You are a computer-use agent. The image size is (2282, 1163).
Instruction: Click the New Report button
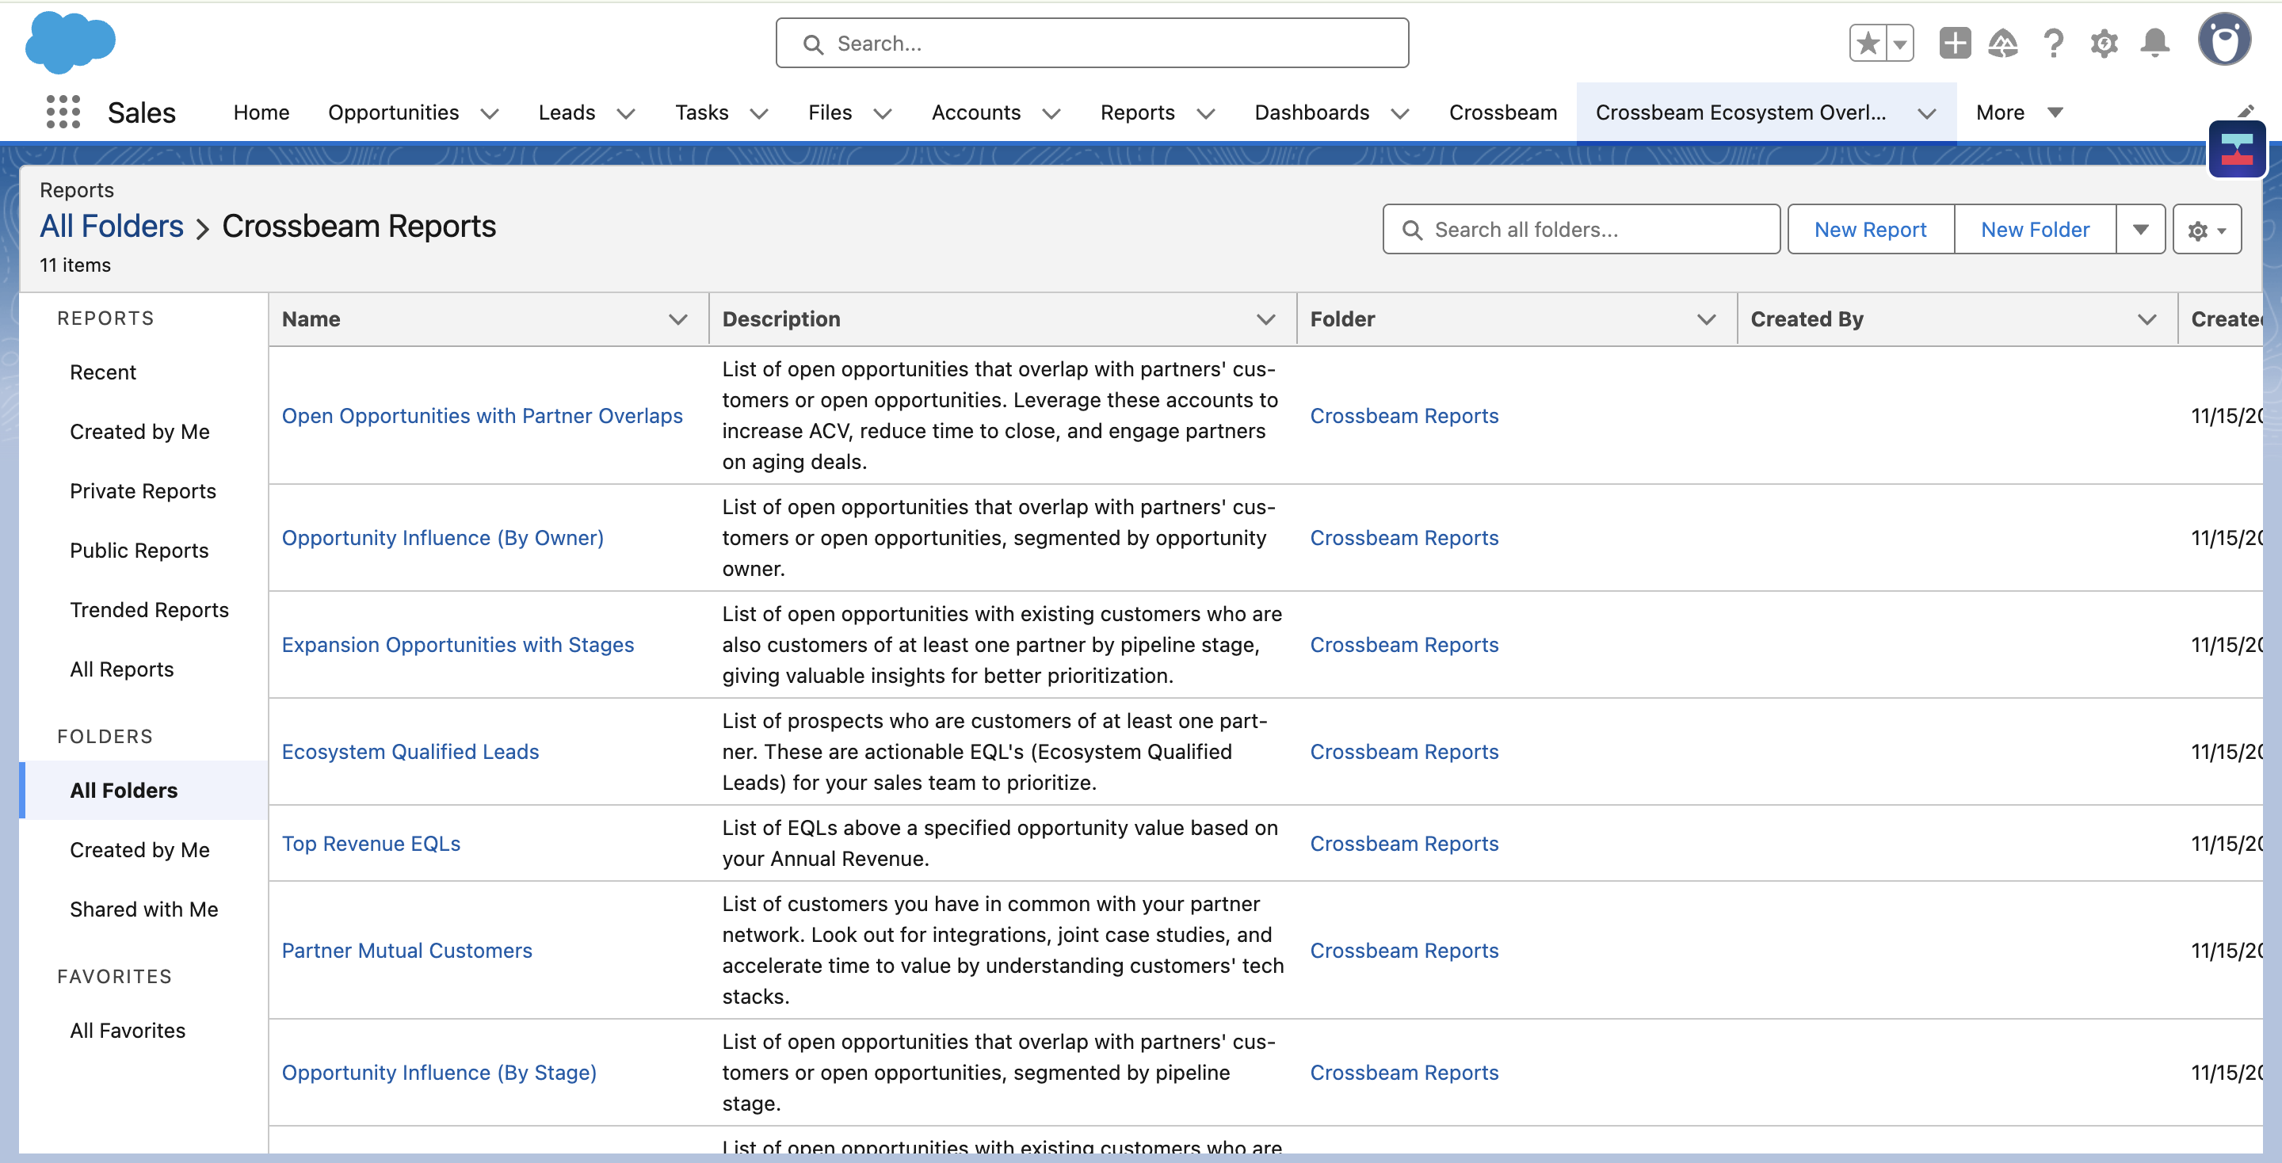(x=1869, y=230)
